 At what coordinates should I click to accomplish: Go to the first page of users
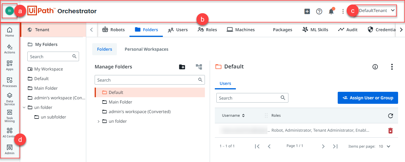(257, 146)
